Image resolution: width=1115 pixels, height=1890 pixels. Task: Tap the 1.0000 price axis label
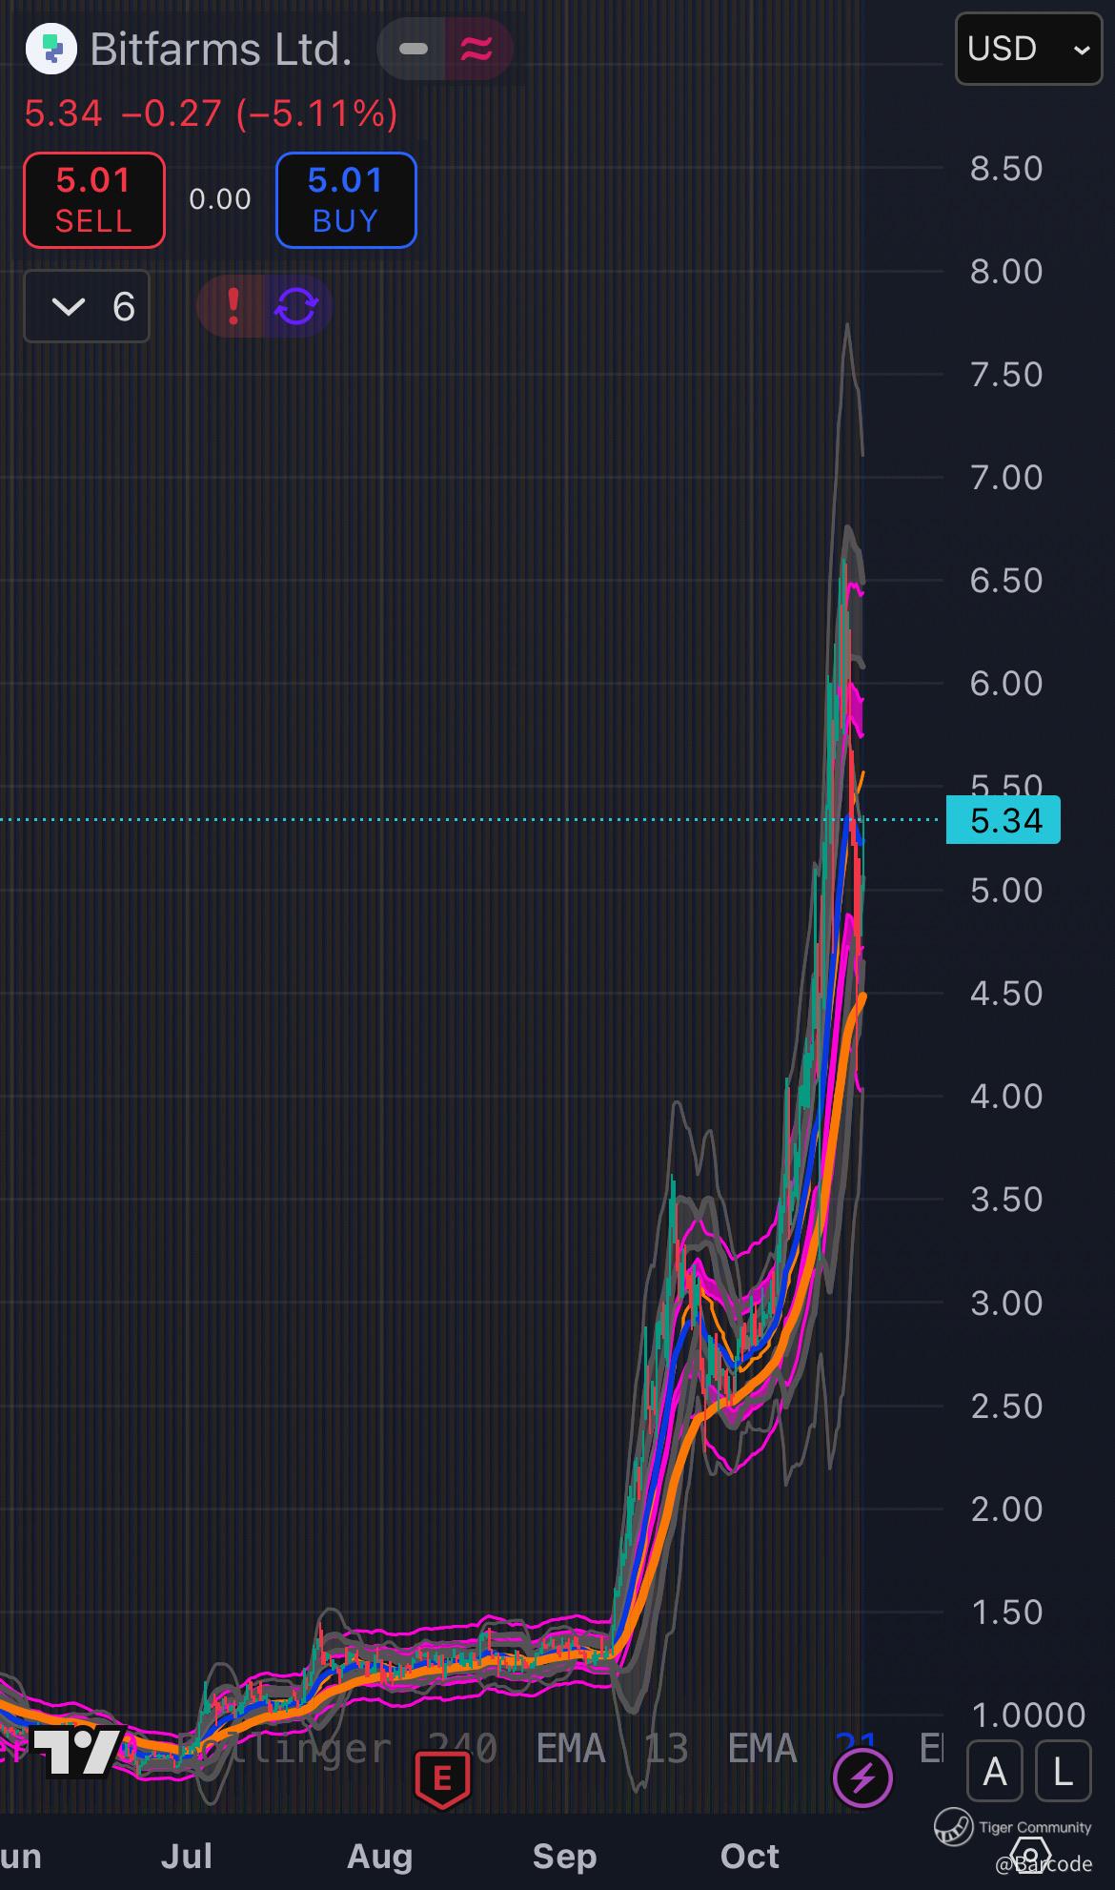coord(1029,1715)
